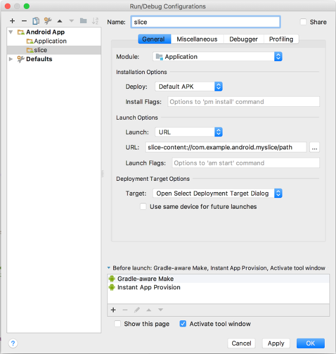Switch to the Miscellaneous tab

click(197, 39)
